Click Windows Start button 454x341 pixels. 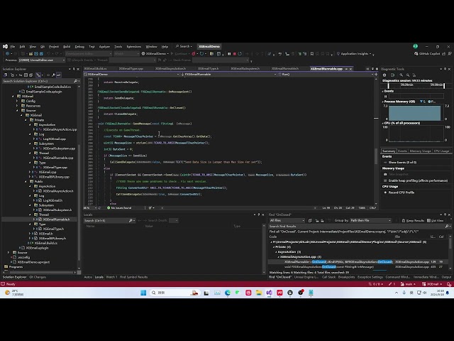tap(143, 293)
